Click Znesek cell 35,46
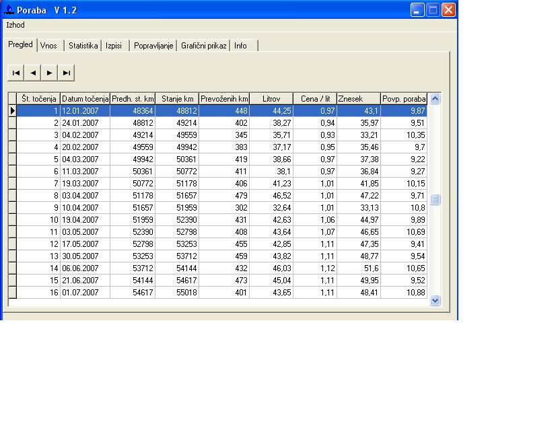 359,147
